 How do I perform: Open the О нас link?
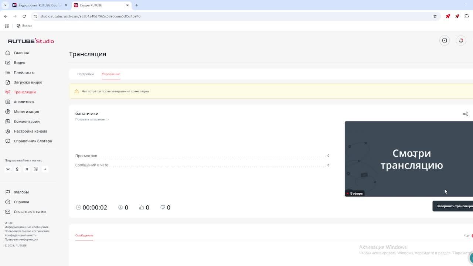(8, 223)
